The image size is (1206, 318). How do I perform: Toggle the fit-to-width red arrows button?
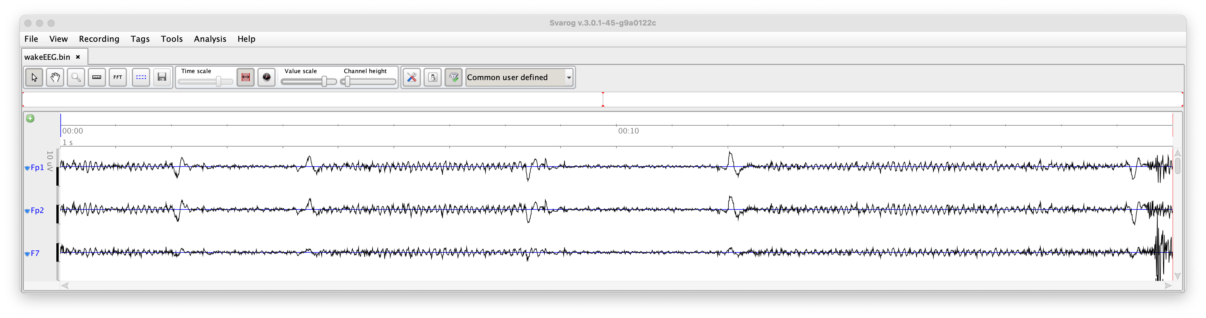tap(245, 77)
